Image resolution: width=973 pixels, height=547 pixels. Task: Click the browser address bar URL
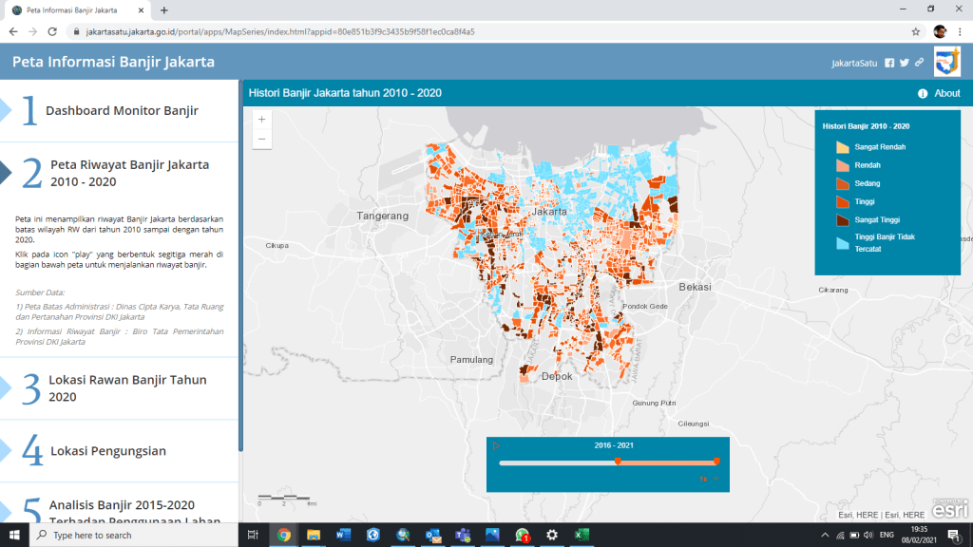pos(280,31)
